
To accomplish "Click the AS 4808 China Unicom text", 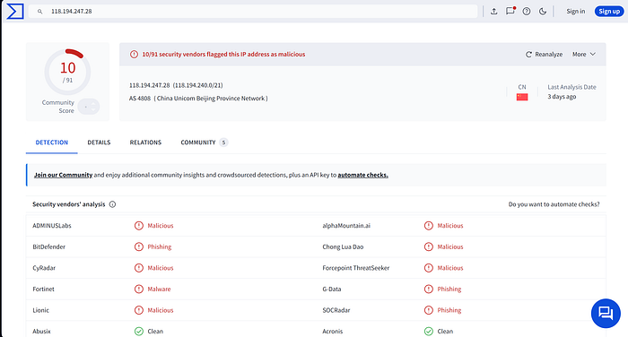I will point(198,98).
